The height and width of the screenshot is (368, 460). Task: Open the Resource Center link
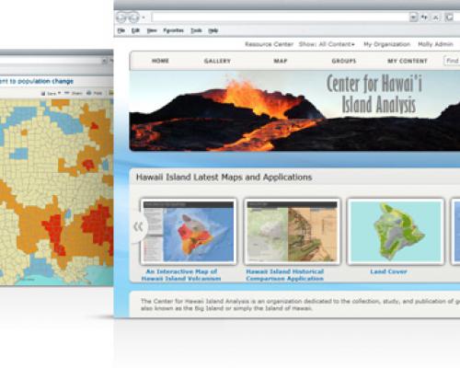(269, 44)
